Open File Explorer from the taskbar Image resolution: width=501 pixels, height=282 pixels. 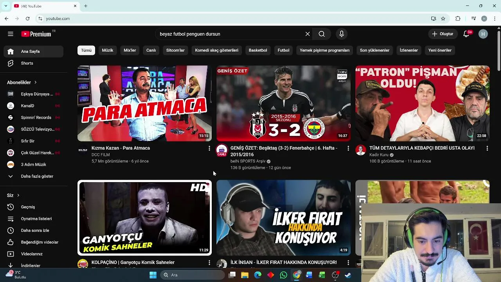coord(245,275)
